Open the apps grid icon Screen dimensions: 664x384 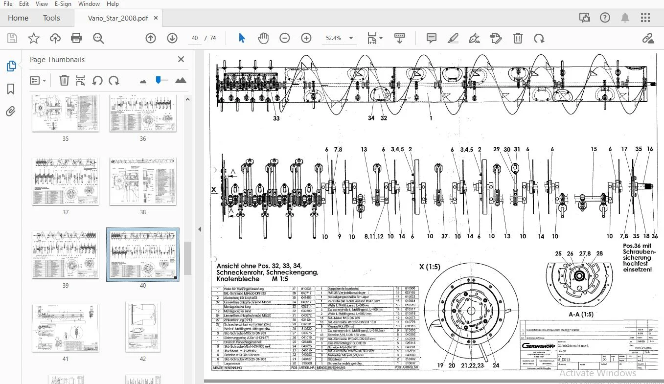pyautogui.click(x=645, y=18)
